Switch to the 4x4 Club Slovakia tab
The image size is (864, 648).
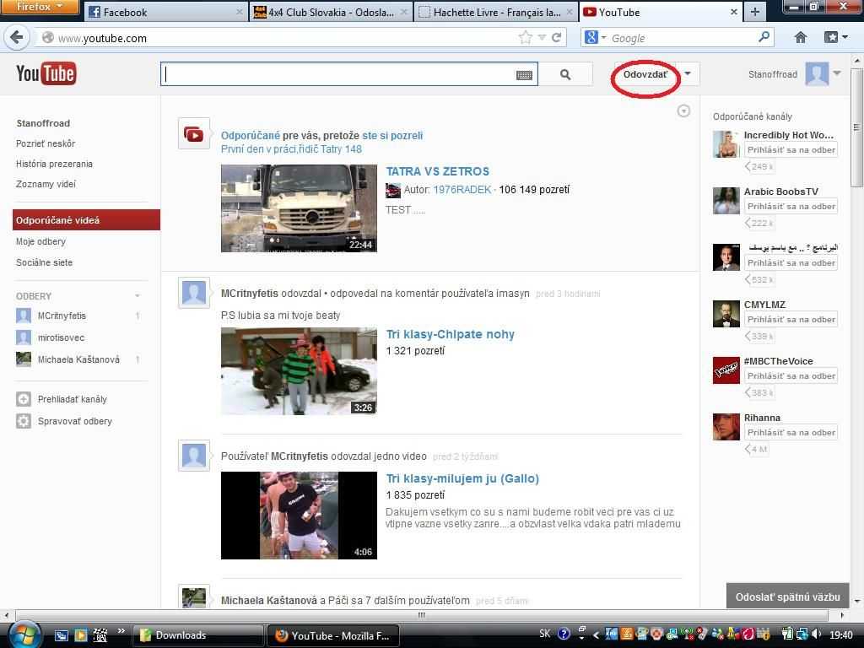tap(331, 12)
